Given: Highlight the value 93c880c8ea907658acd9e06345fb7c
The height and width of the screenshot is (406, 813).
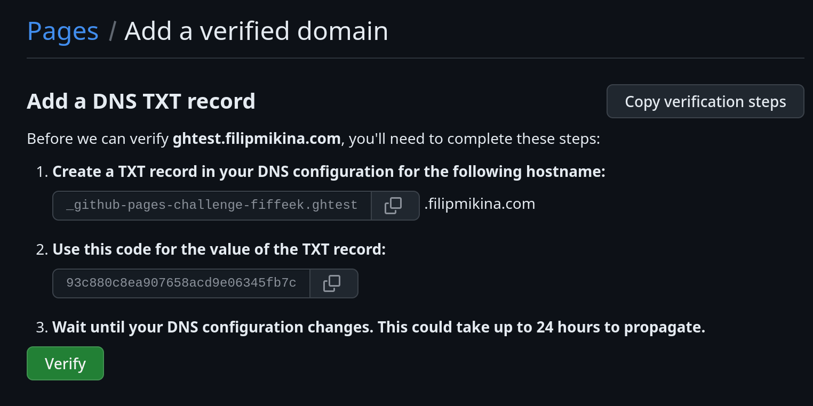Looking at the screenshot, I should pyautogui.click(x=181, y=283).
